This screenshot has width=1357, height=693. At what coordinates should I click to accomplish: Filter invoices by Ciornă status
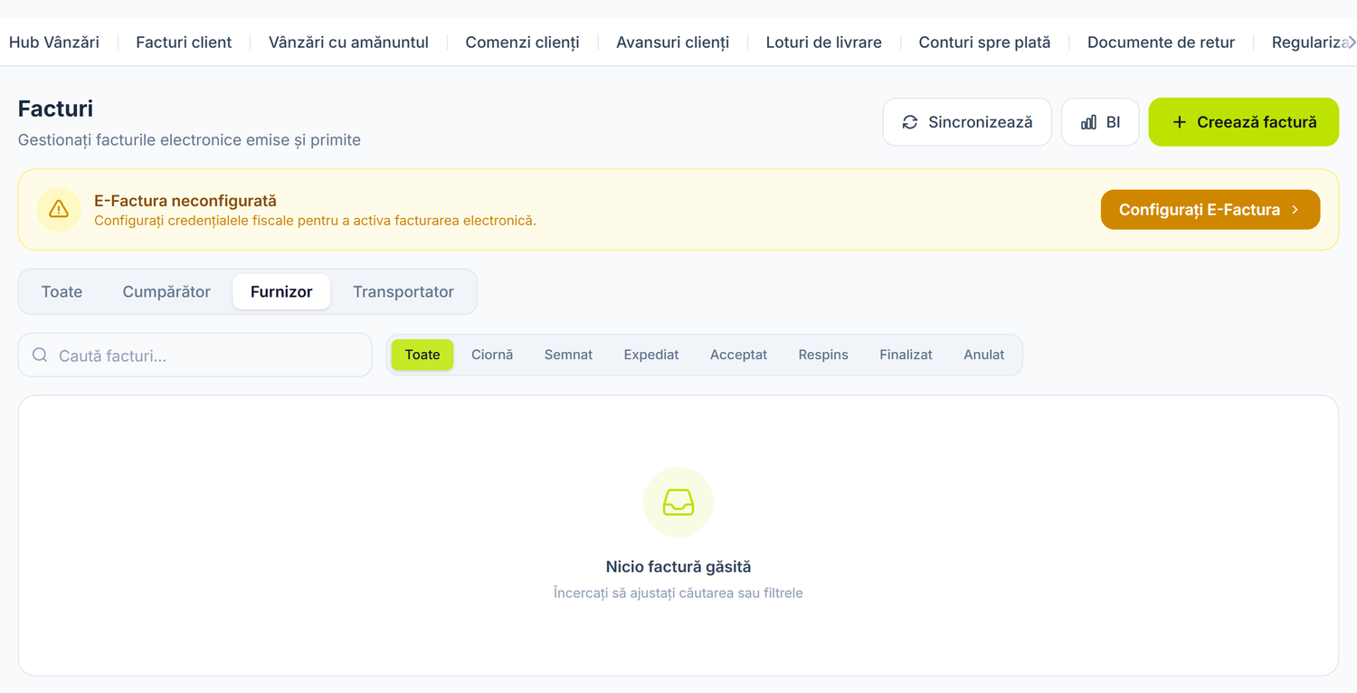pos(492,355)
